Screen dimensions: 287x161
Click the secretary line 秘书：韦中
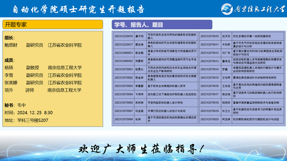tap(15, 105)
